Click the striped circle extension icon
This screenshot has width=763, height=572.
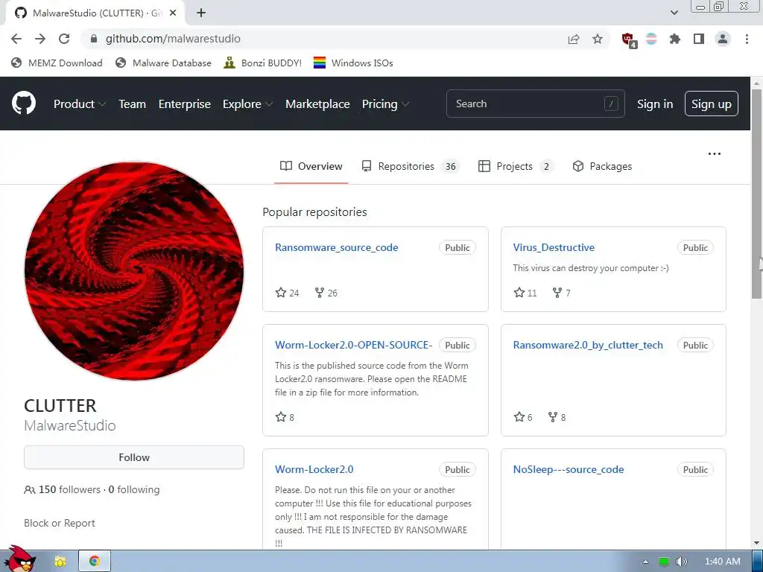pos(651,39)
